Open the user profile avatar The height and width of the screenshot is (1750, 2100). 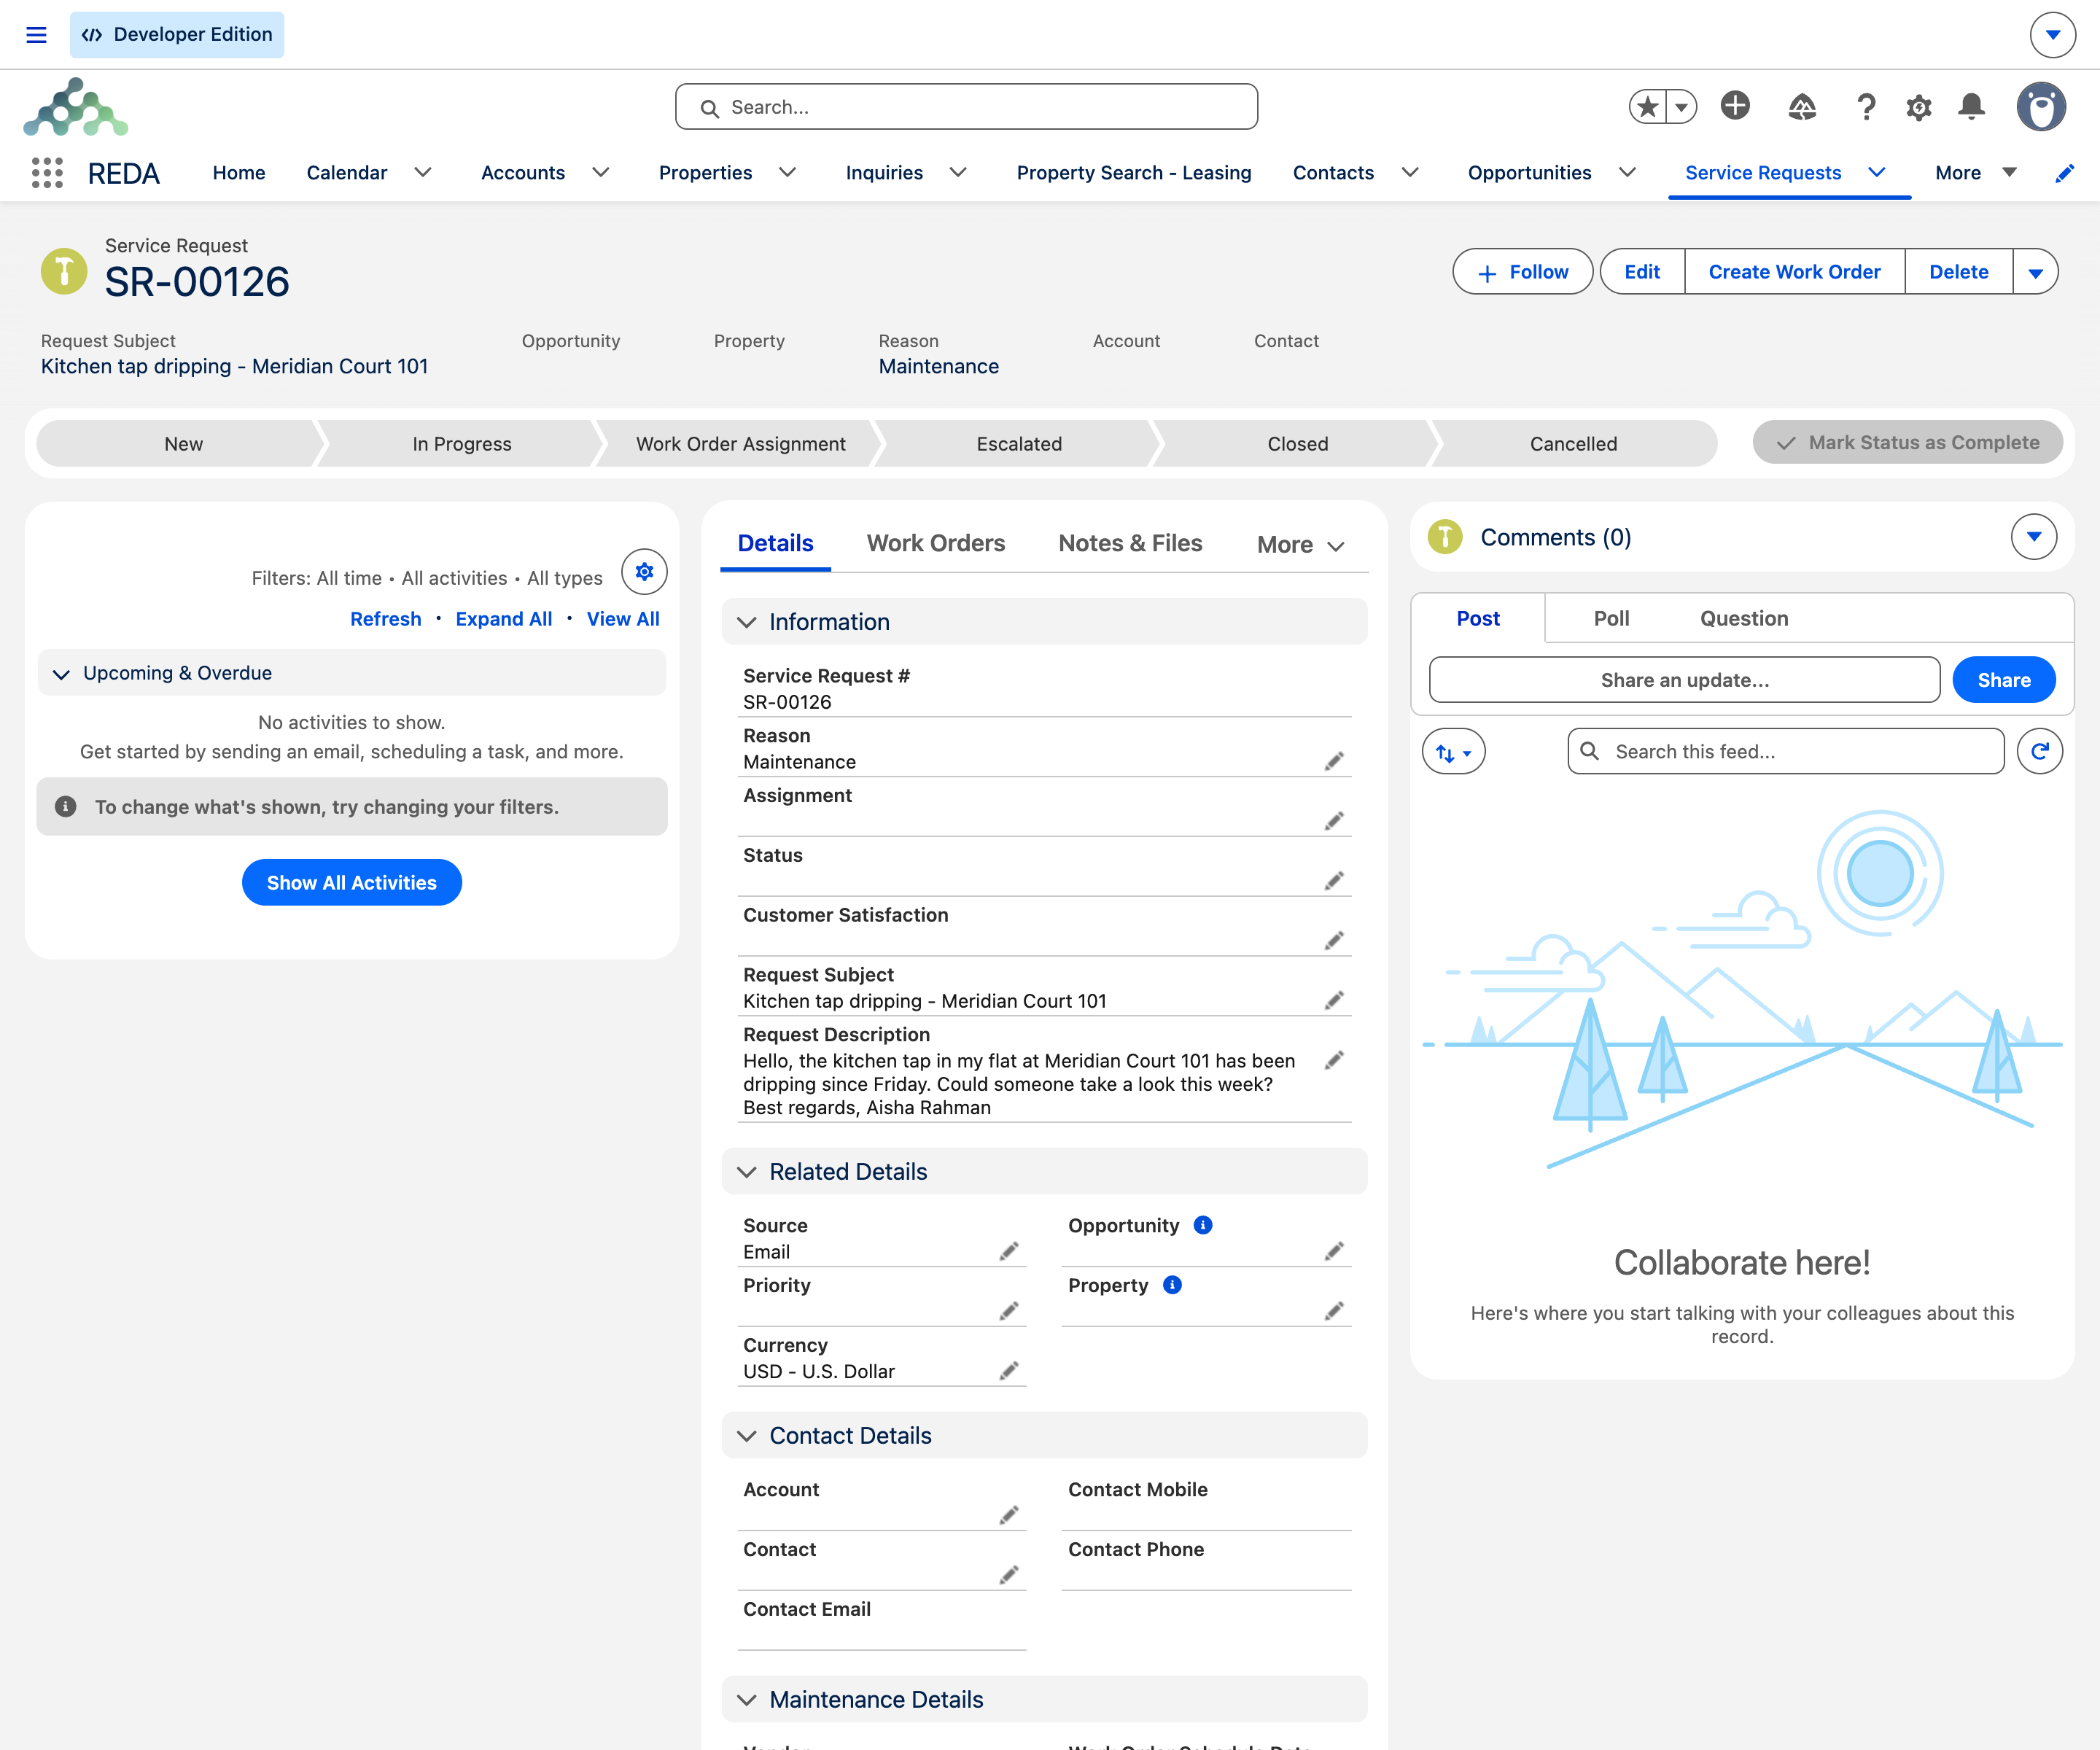2041,106
